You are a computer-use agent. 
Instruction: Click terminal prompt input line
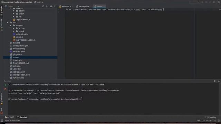click(x=45, y=99)
